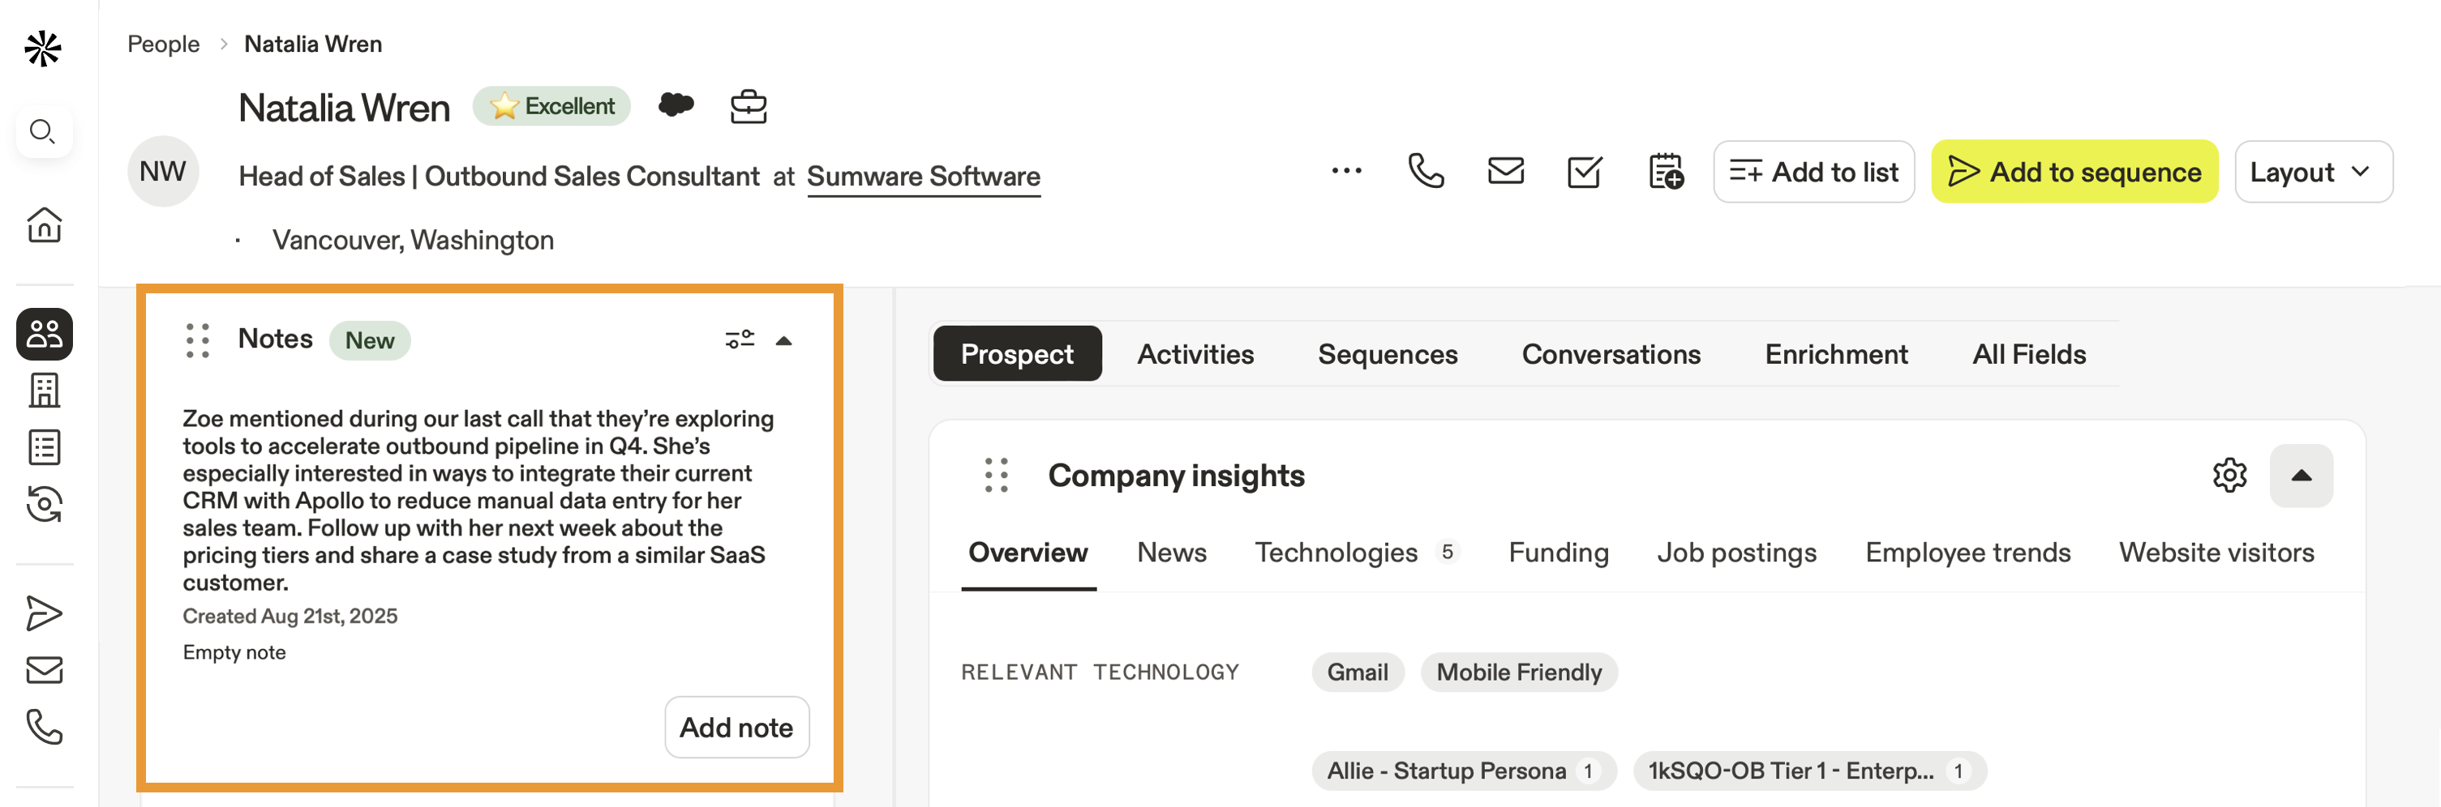
Task: Switch to the Activities tab
Action: pyautogui.click(x=1195, y=354)
